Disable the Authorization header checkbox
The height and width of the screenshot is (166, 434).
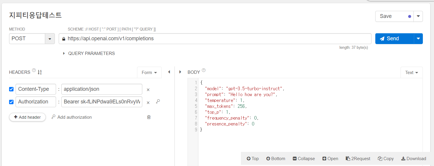click(x=11, y=102)
